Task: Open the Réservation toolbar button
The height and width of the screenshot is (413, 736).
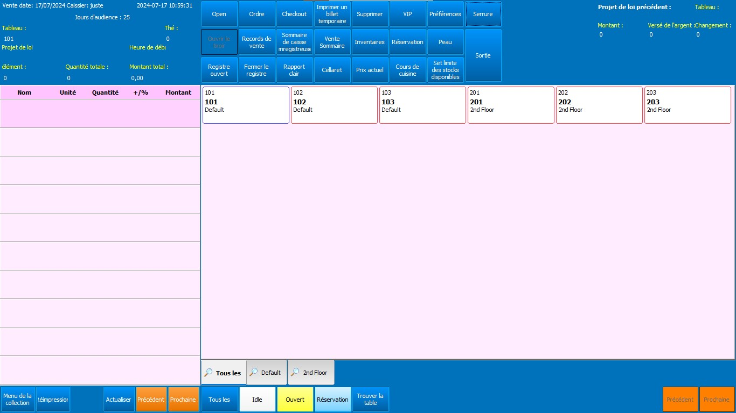Action: (407, 42)
